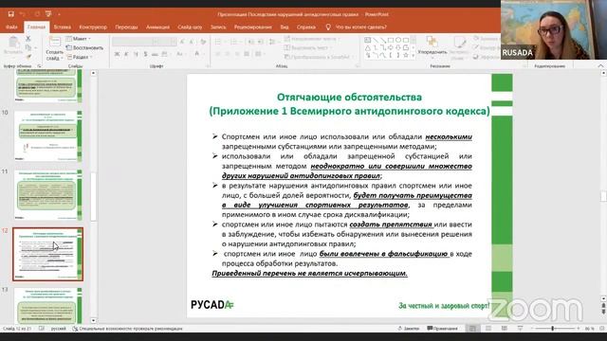The height and width of the screenshot is (341, 607).
Task: Open quick access toolbar customization arrow
Action: pos(59,15)
